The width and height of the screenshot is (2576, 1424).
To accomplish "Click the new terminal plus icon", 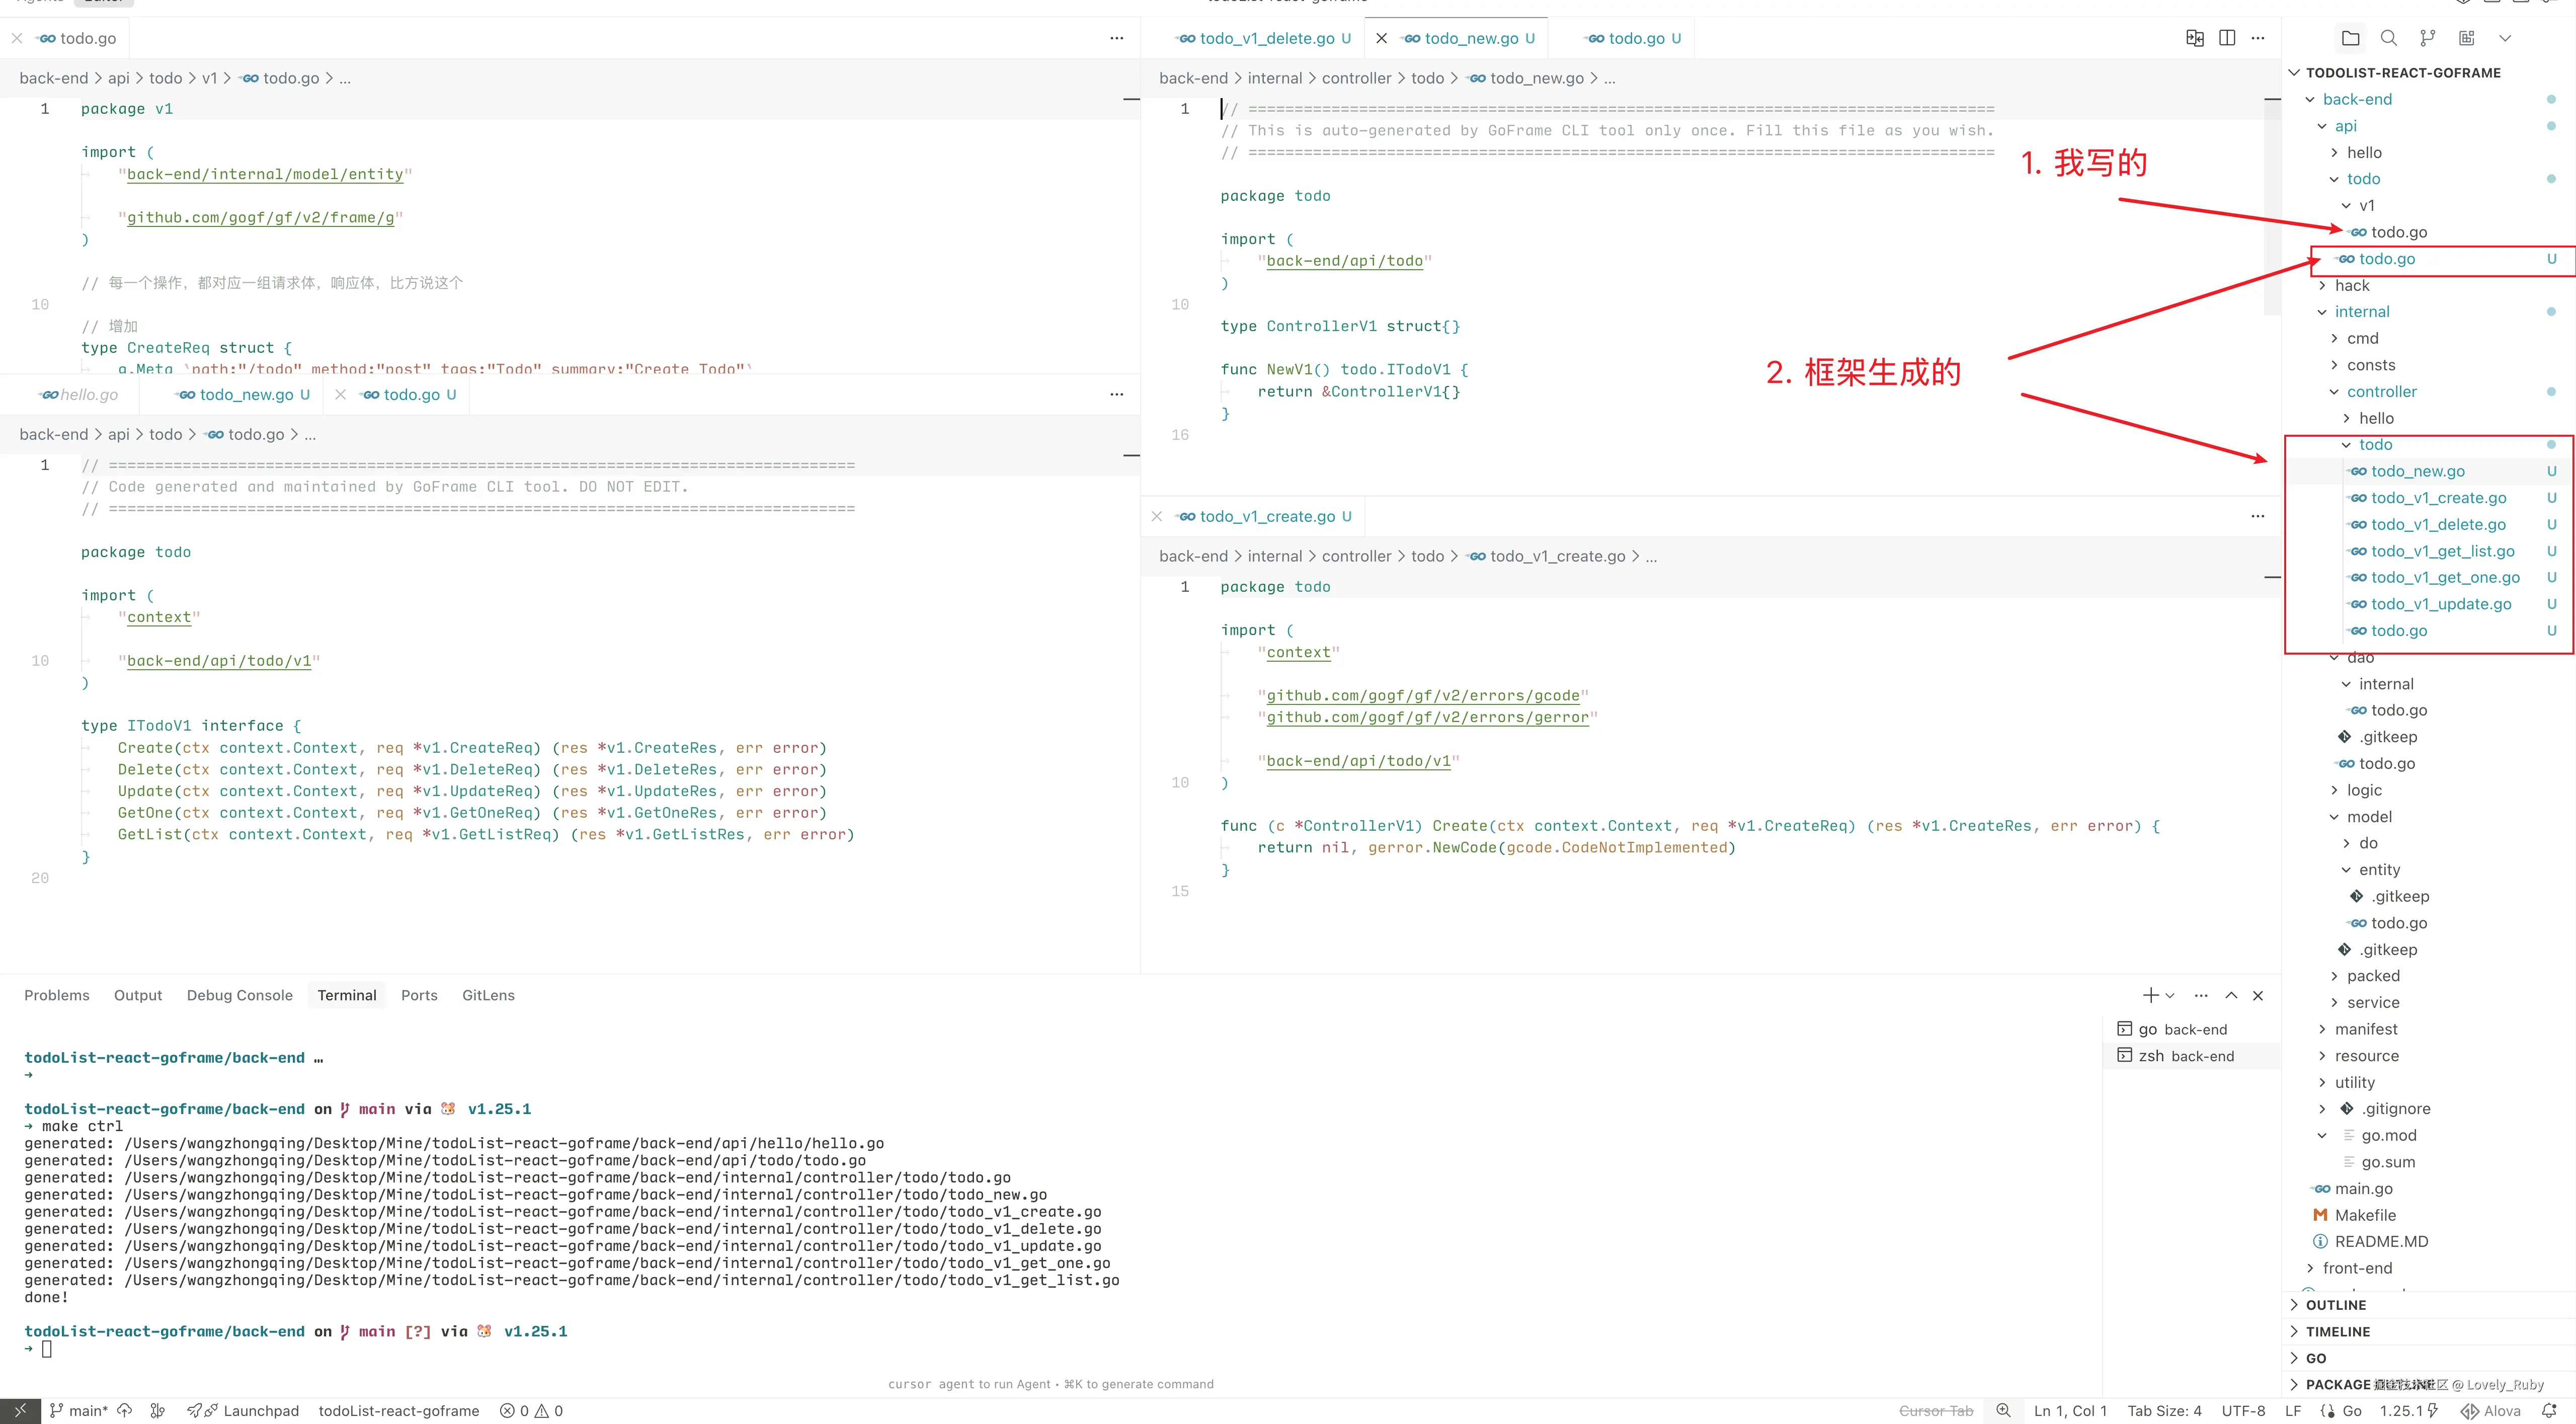I will (x=2150, y=995).
